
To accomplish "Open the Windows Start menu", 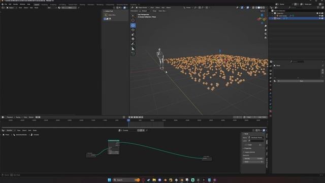I will click(x=110, y=180).
